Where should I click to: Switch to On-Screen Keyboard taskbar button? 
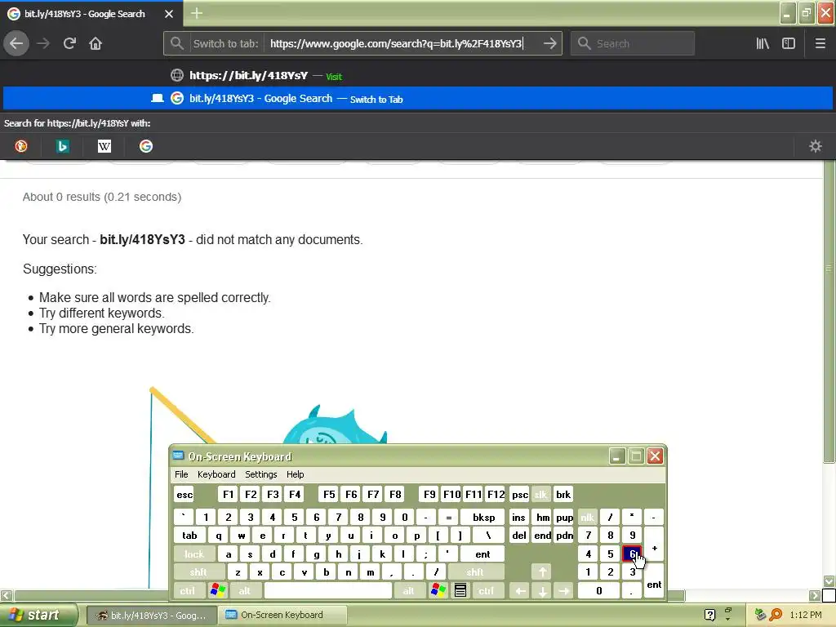(x=282, y=616)
